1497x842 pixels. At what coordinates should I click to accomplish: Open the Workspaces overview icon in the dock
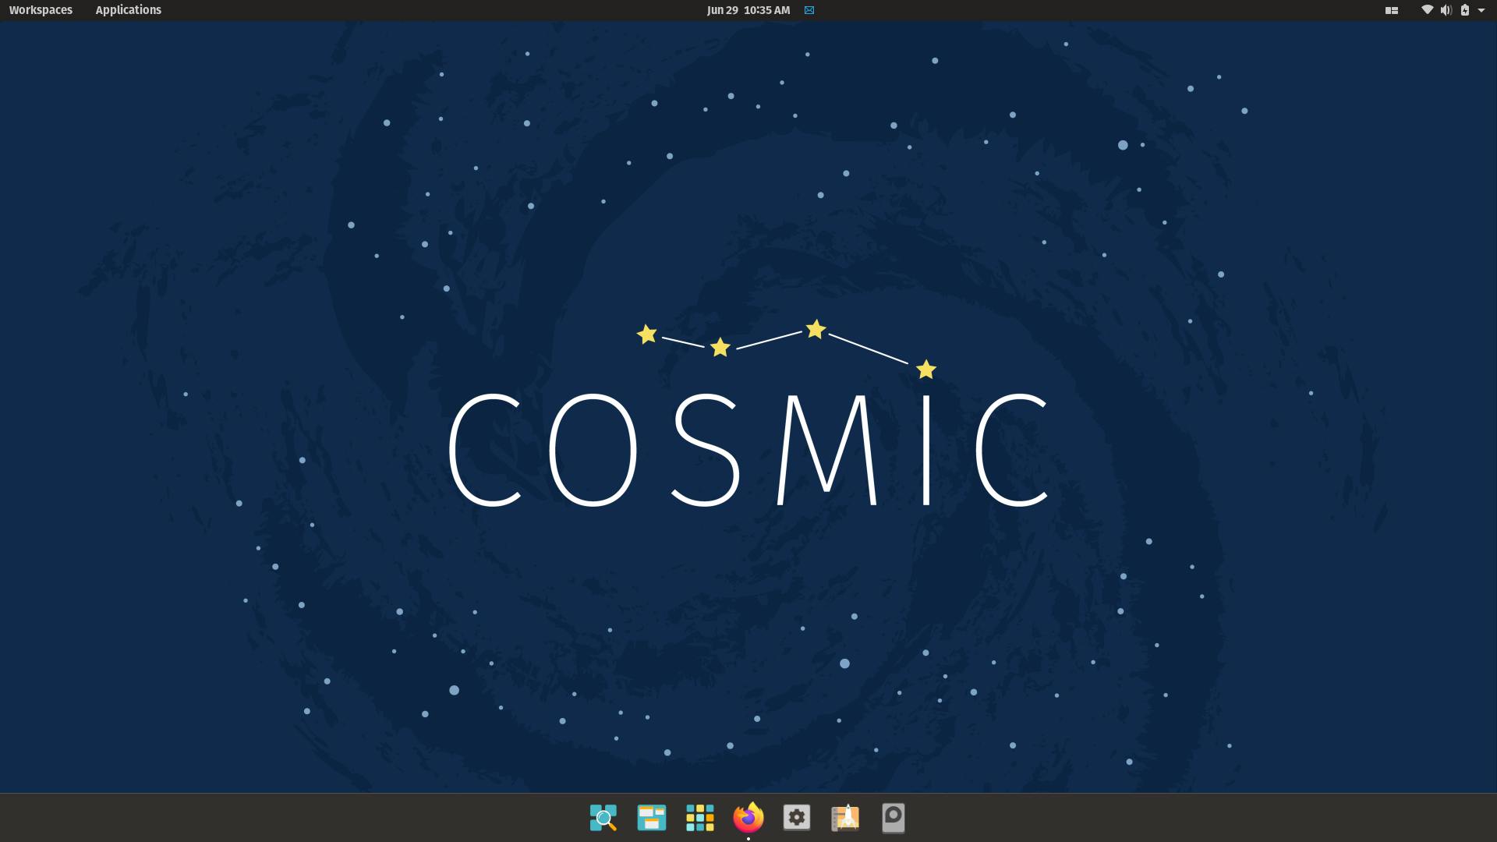point(651,818)
